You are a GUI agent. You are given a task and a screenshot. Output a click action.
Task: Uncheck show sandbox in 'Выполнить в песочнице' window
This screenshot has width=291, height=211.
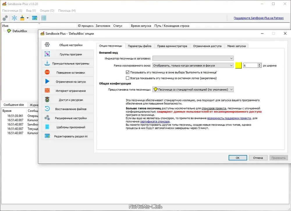[127, 72]
